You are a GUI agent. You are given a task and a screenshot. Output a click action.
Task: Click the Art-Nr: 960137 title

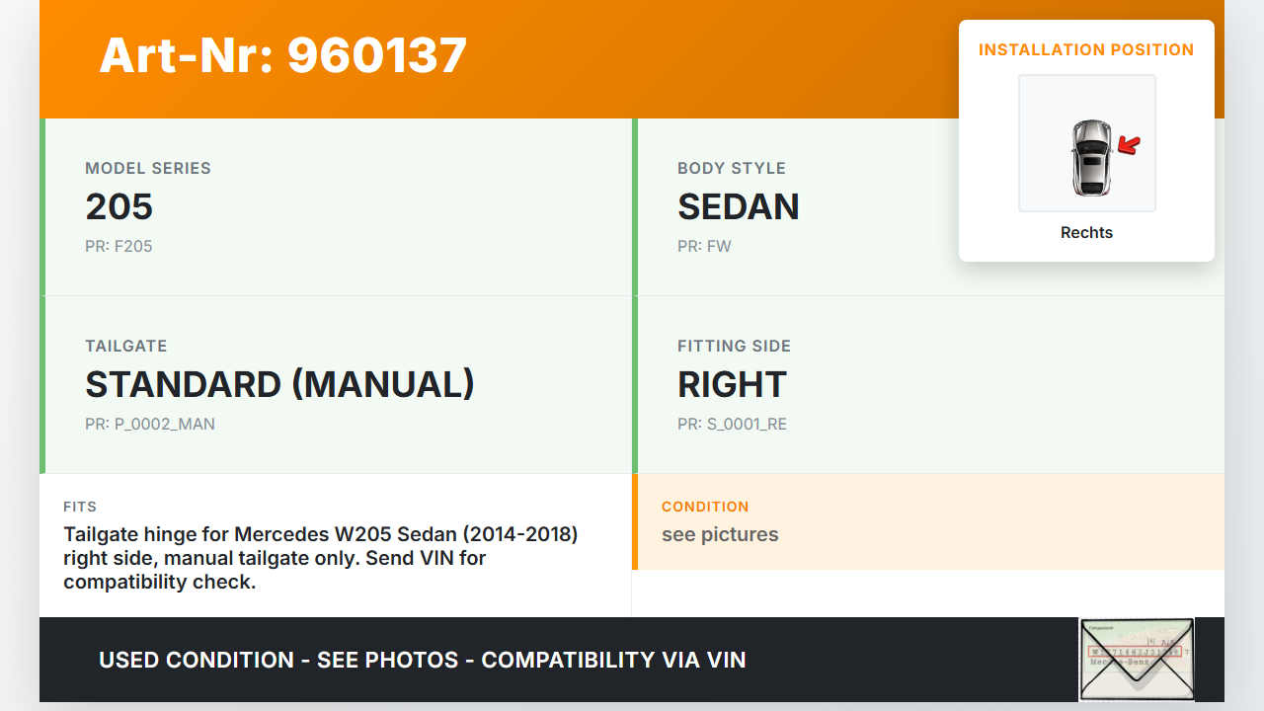[283, 55]
